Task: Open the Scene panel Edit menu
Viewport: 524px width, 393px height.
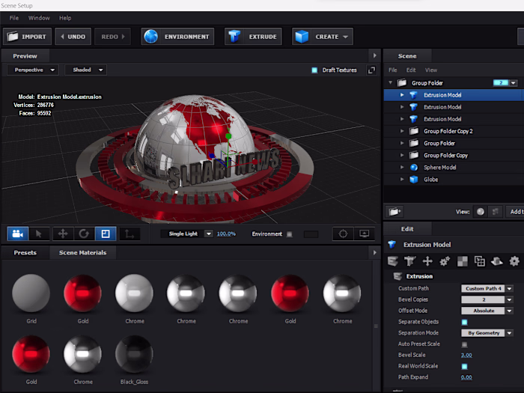Action: pos(411,70)
